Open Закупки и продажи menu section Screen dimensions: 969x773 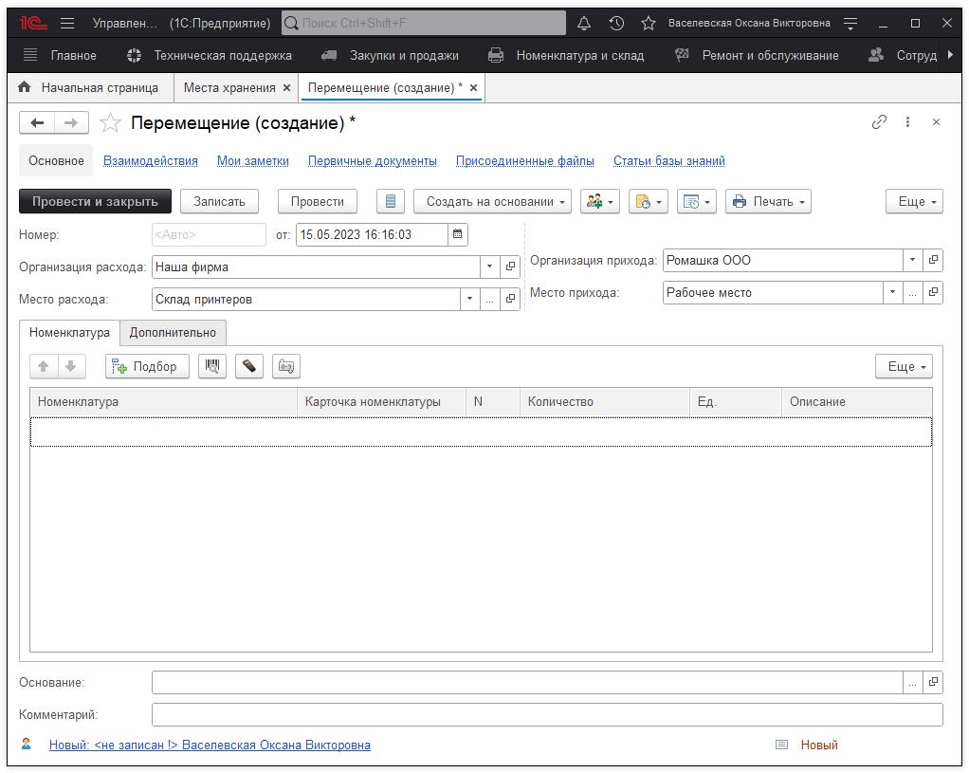(x=403, y=55)
